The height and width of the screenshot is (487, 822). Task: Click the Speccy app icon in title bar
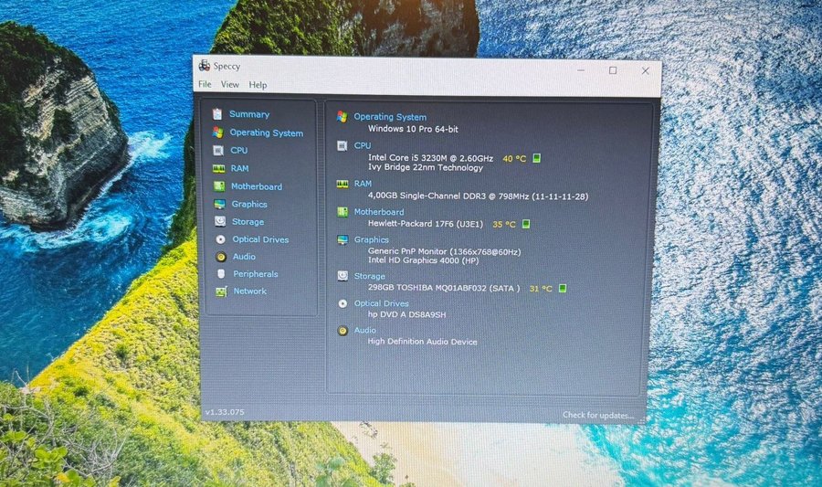[x=205, y=66]
